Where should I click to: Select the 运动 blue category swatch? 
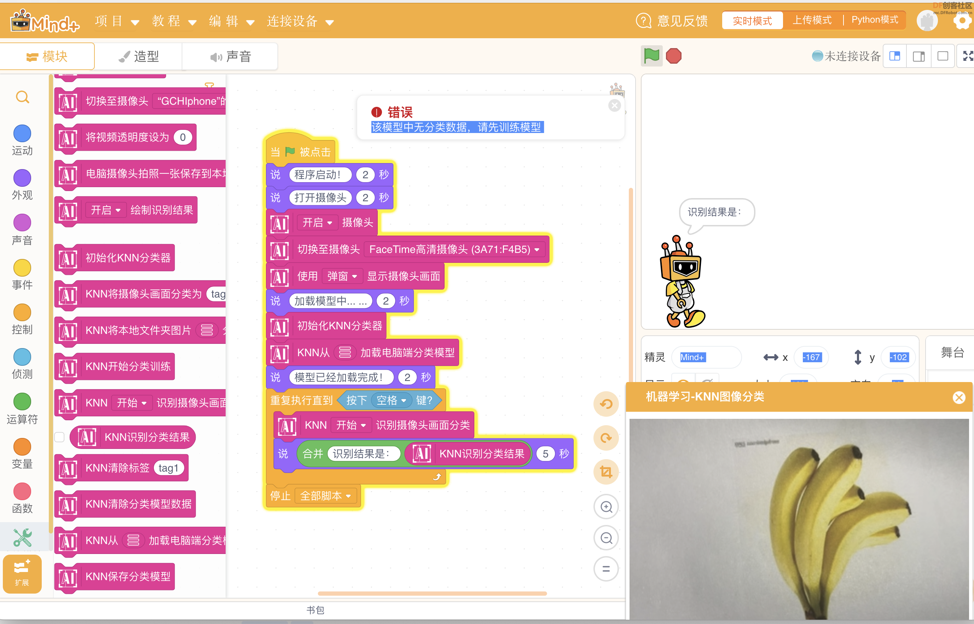[x=22, y=133]
